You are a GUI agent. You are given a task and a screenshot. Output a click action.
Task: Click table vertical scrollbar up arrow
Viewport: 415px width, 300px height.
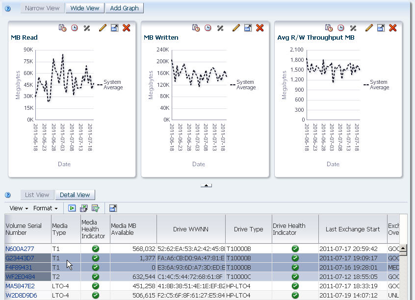[x=403, y=248]
